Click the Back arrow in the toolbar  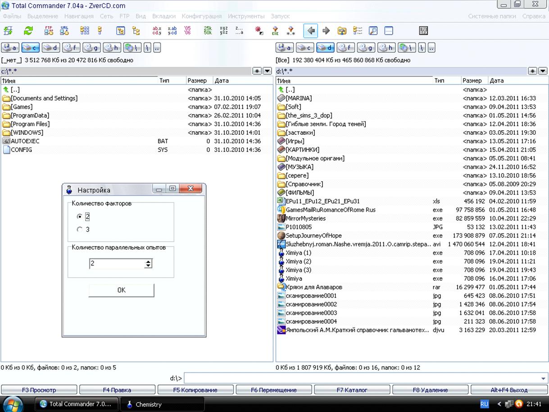pyautogui.click(x=310, y=31)
